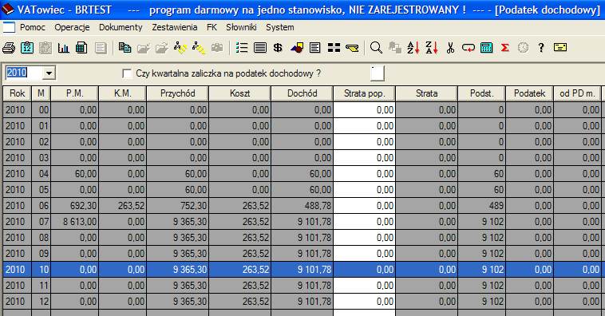The width and height of the screenshot is (605, 316).
Task: Click the red sigma sum icon
Action: coord(504,48)
